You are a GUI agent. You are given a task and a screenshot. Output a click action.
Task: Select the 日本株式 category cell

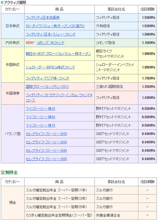tap(13, 26)
